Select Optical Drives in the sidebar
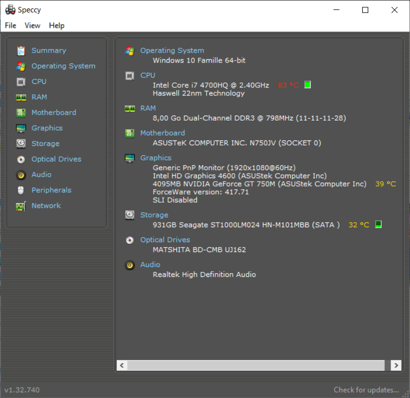This screenshot has height=398, width=410. coord(56,159)
